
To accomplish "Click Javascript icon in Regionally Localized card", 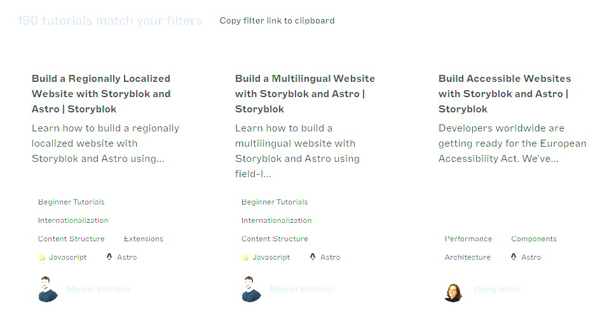I will tap(42, 257).
